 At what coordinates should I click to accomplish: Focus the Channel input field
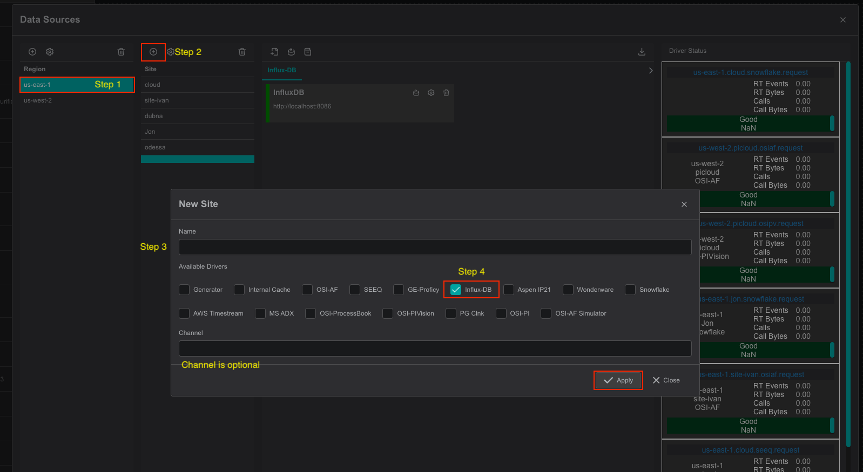point(435,348)
